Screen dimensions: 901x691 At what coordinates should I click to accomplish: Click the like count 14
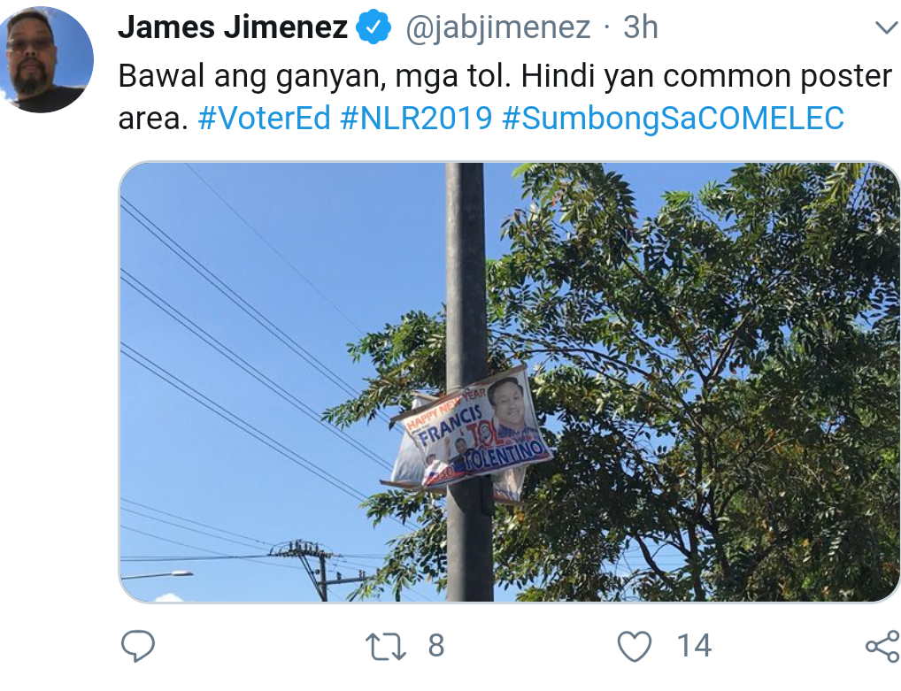(x=694, y=646)
